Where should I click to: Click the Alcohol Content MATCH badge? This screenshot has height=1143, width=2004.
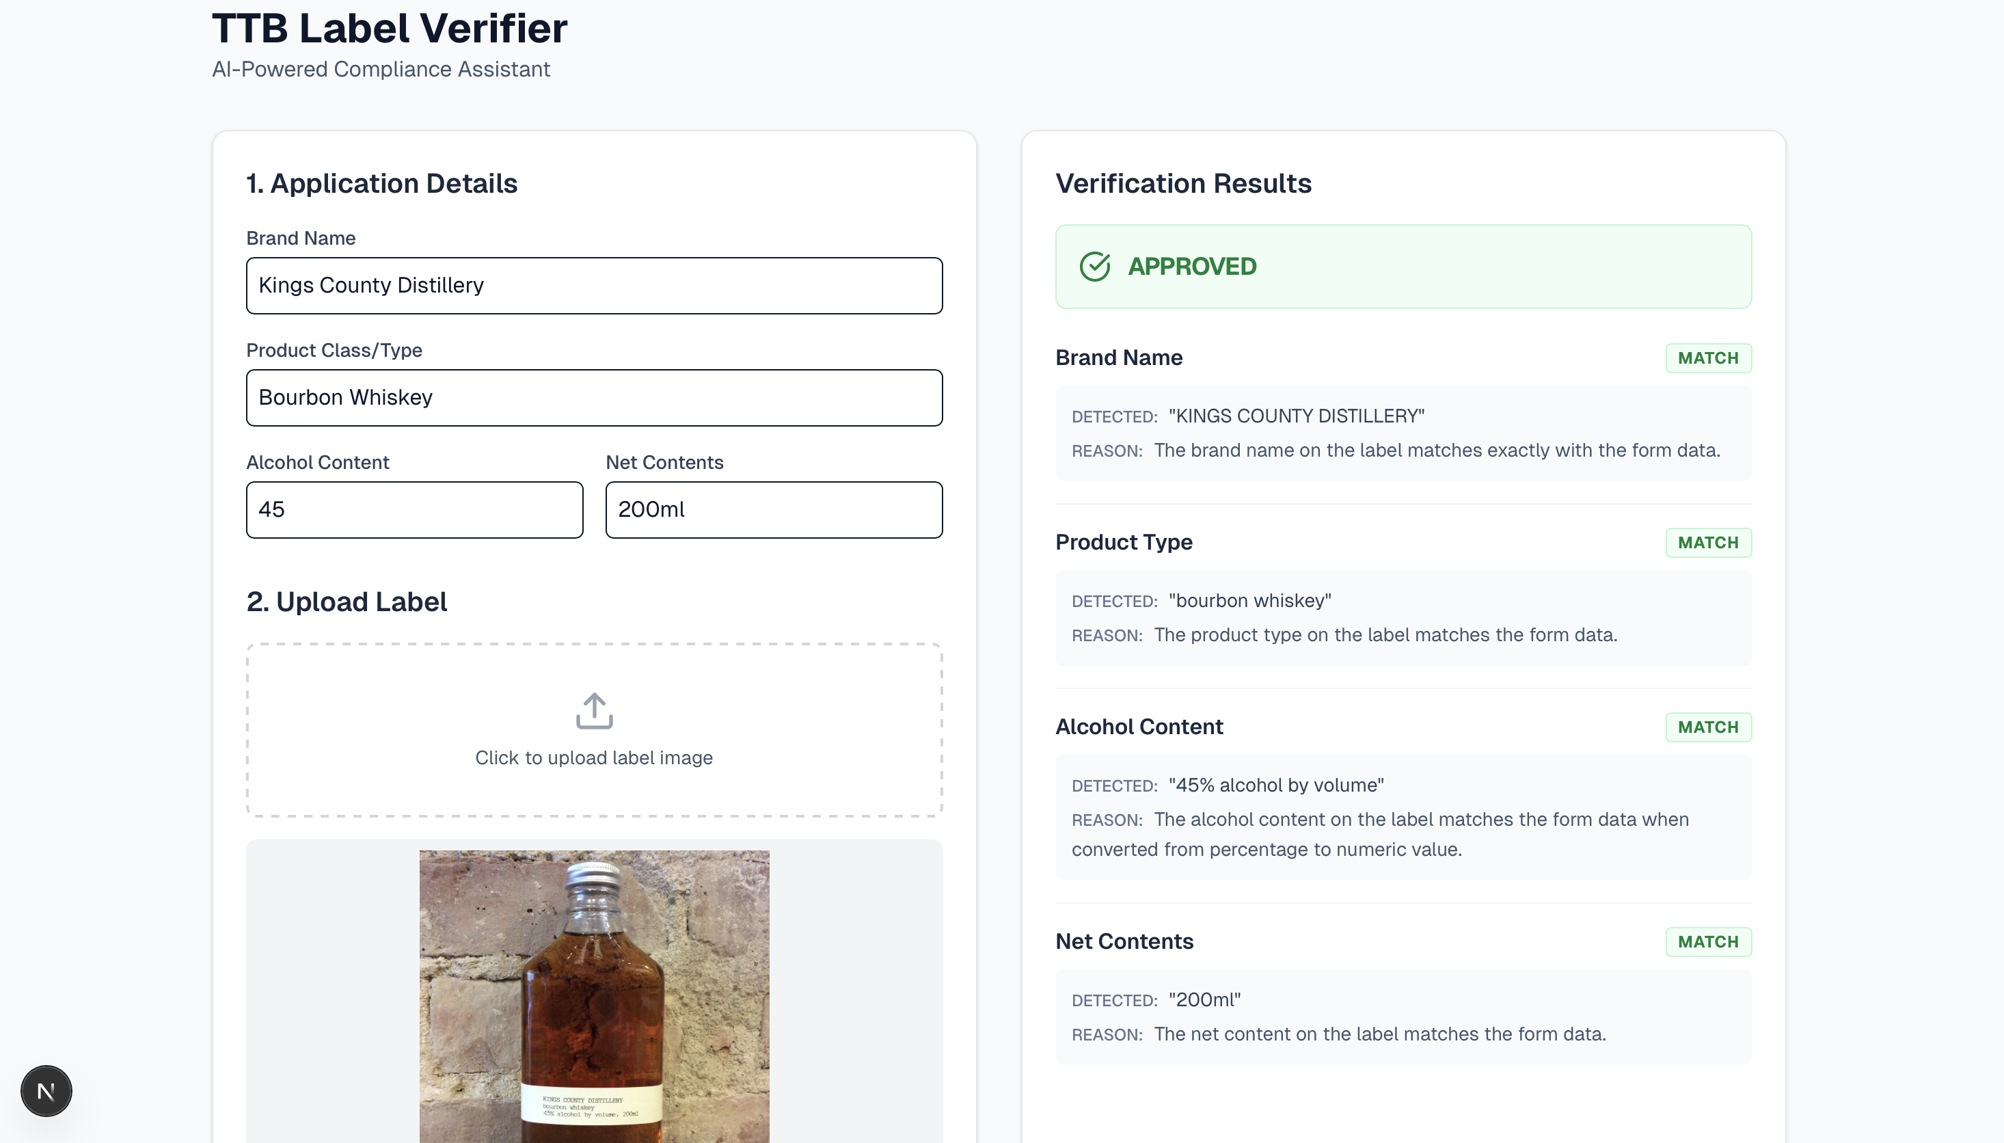[x=1708, y=727]
